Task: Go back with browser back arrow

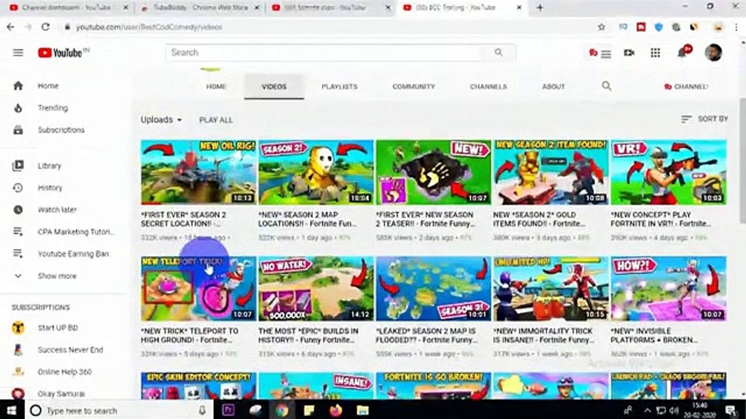Action: (x=10, y=27)
